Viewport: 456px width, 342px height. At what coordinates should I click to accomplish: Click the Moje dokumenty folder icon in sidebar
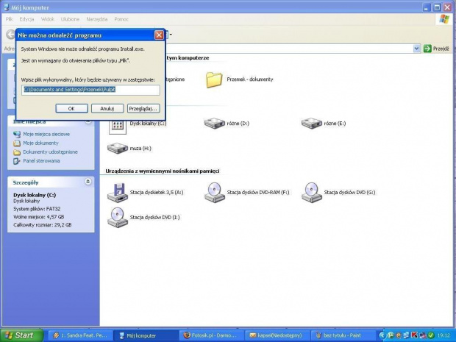coord(17,143)
